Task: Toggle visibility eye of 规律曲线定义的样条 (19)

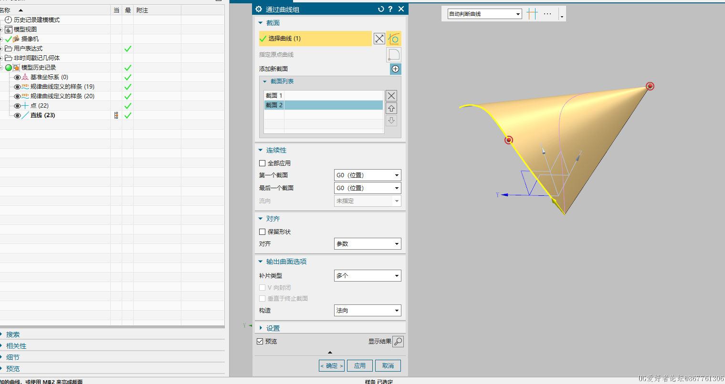Action: [x=17, y=87]
